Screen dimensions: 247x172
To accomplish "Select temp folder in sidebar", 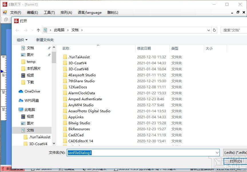I will point(31,62).
